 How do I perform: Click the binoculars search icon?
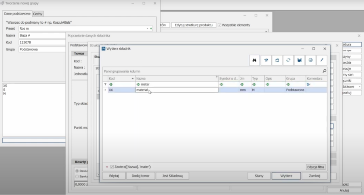254,60
